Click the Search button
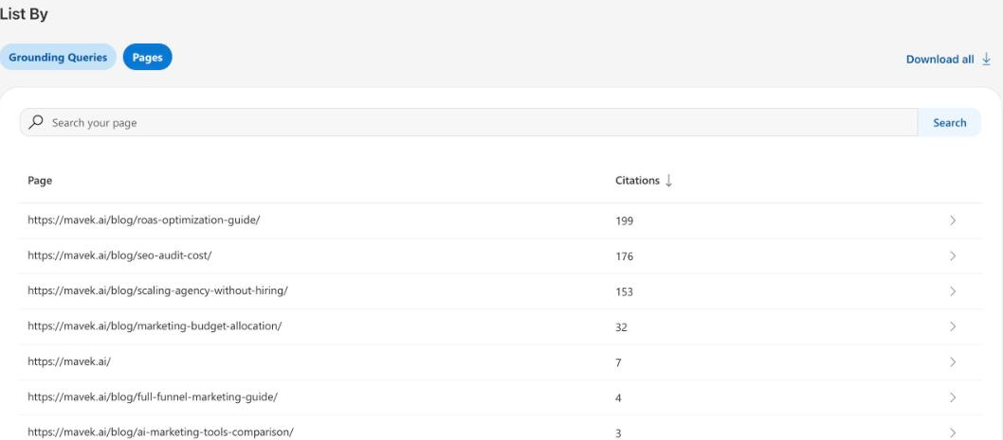The height and width of the screenshot is (440, 1003). (x=949, y=122)
